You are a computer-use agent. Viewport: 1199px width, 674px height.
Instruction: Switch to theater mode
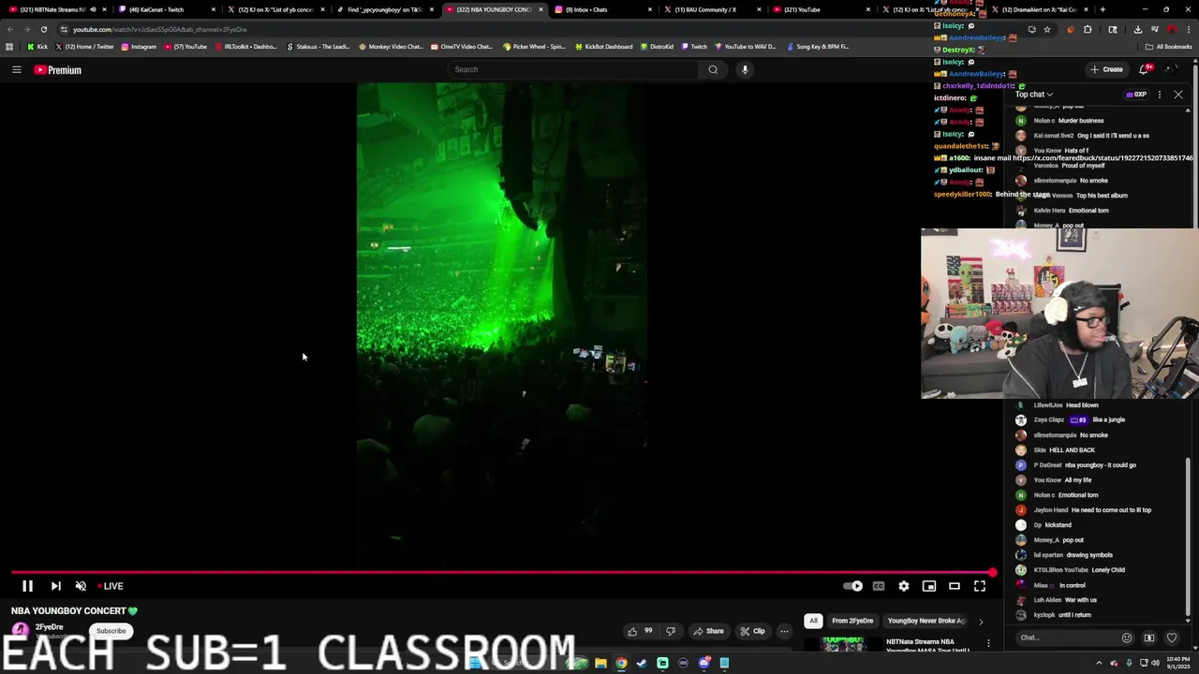tap(955, 586)
